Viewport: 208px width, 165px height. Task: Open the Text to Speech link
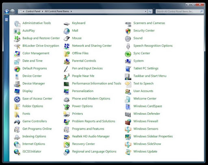pos(143,84)
